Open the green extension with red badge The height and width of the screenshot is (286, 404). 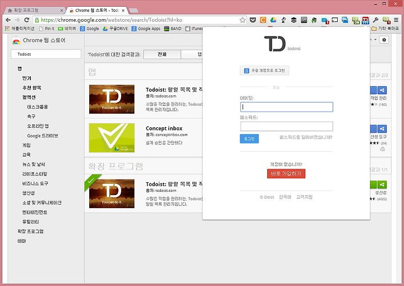click(386, 20)
